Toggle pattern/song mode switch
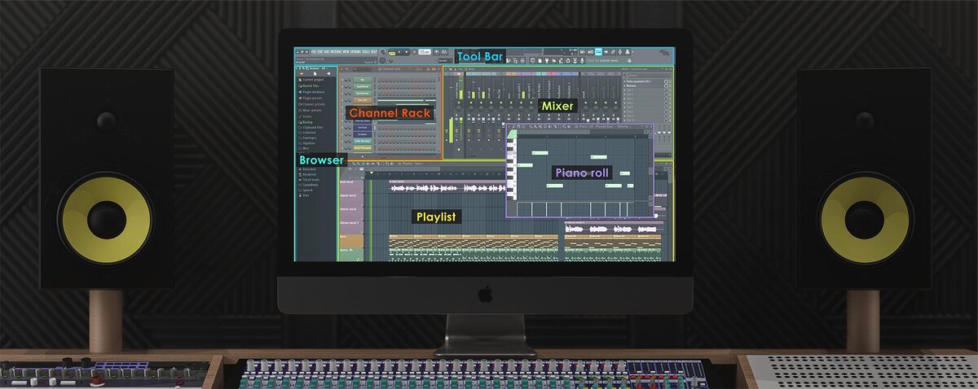This screenshot has height=389, width=978. pos(392,53)
